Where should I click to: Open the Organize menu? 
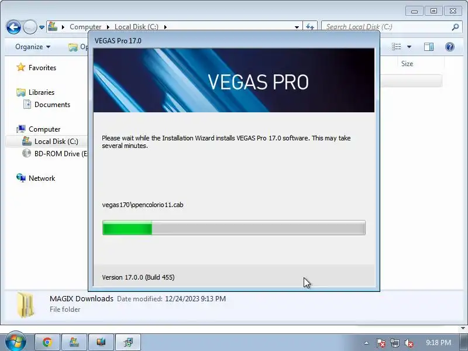coord(33,47)
